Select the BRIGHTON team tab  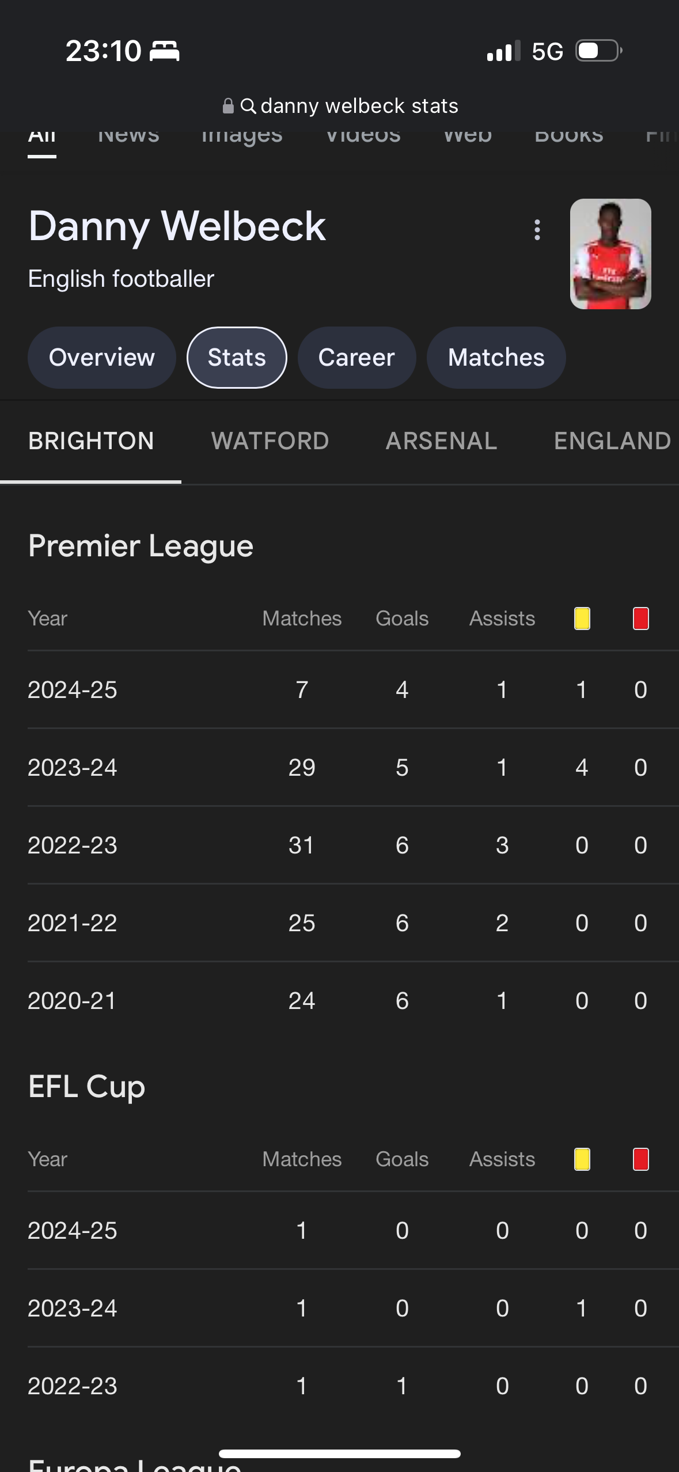pyautogui.click(x=91, y=441)
